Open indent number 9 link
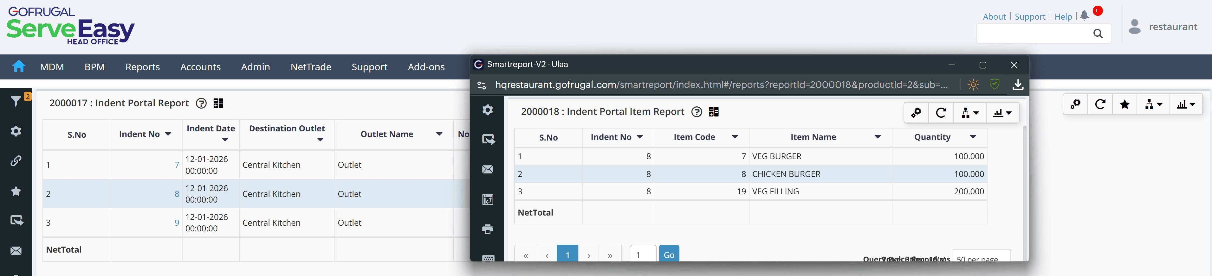This screenshot has width=1212, height=276. click(x=177, y=223)
